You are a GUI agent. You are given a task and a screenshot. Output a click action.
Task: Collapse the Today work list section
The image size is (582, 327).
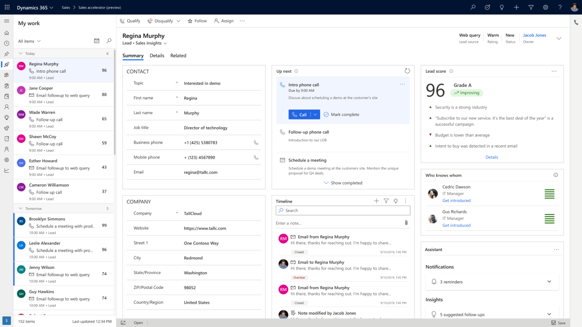20,53
